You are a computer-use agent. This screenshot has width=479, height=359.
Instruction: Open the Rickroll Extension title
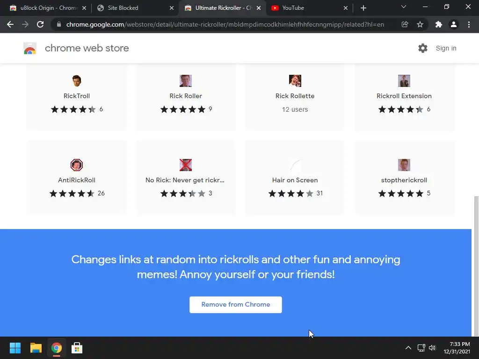(x=404, y=96)
